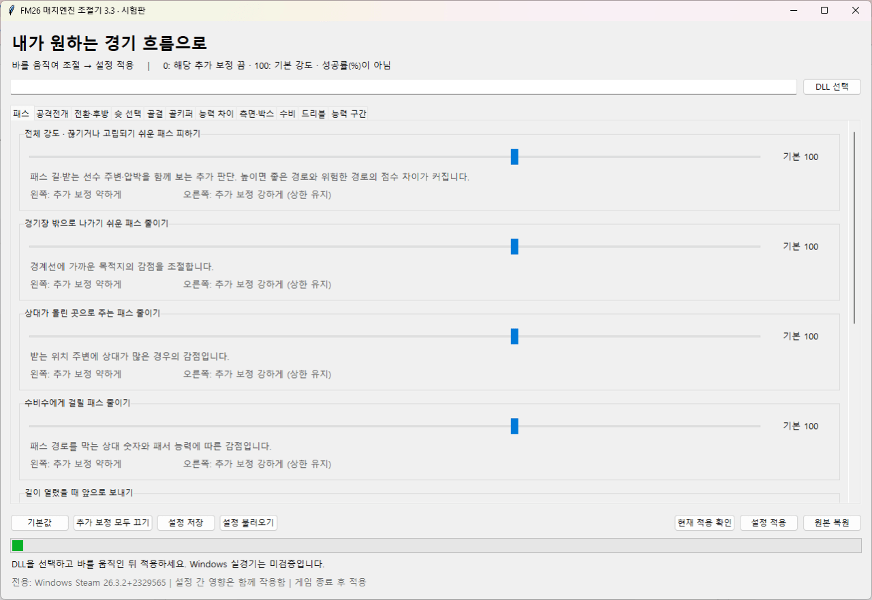The height and width of the screenshot is (600, 872).
Task: Switch to the 전환·후방 tab
Action: click(91, 114)
